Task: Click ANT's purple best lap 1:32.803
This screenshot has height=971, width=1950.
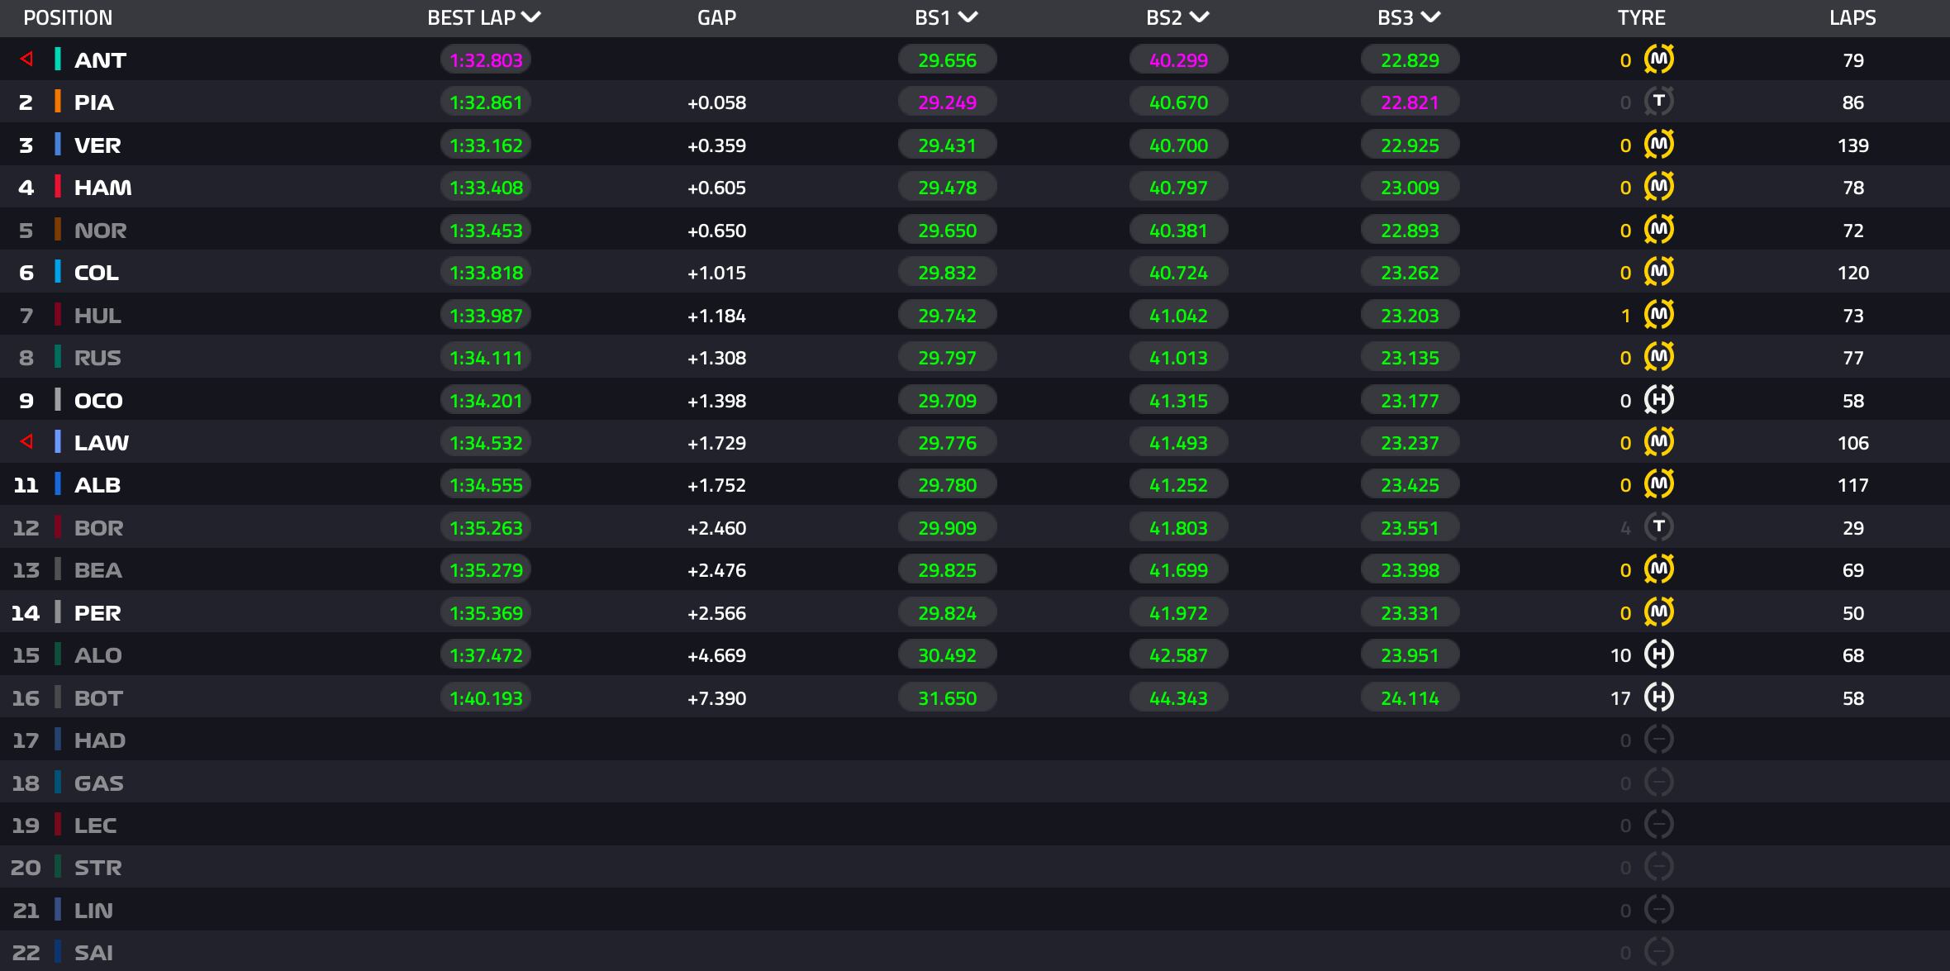Action: (486, 60)
